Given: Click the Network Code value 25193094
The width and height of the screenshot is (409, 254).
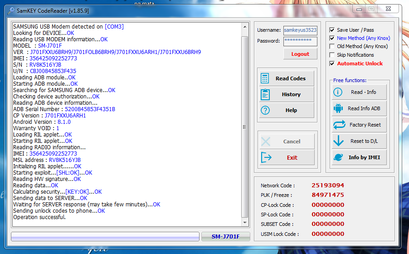Looking at the screenshot, I should point(328,186).
